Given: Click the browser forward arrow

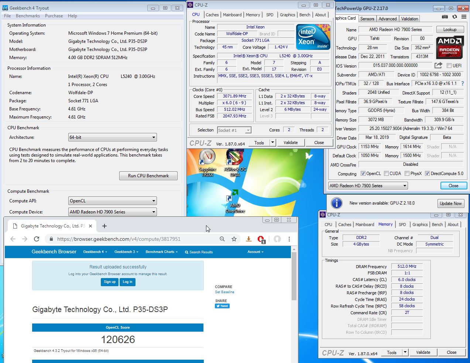Looking at the screenshot, I should point(25,239).
